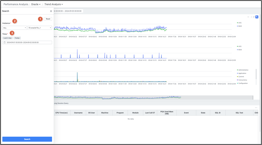The image size is (262, 145).
Task: Toggle the Commit legend item
Action: (x=241, y=77)
